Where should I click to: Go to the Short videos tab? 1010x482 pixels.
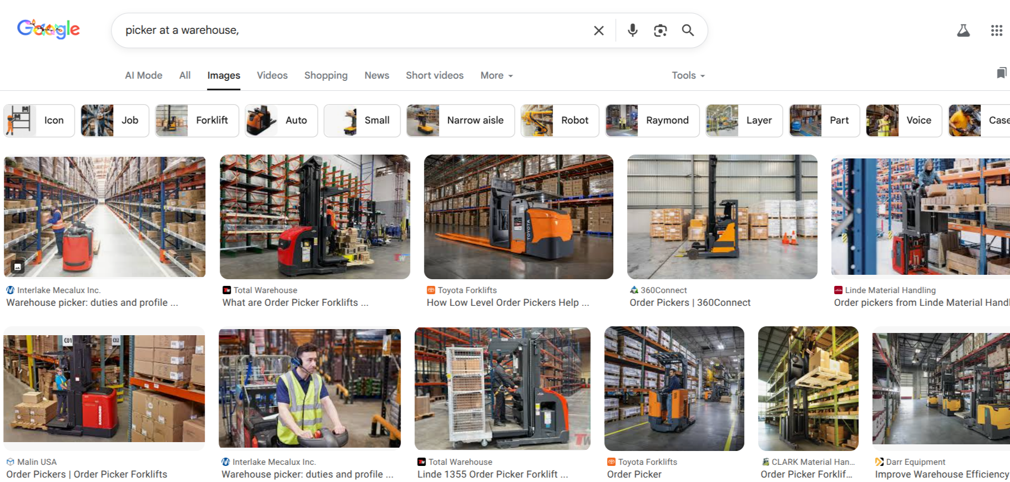(x=435, y=75)
